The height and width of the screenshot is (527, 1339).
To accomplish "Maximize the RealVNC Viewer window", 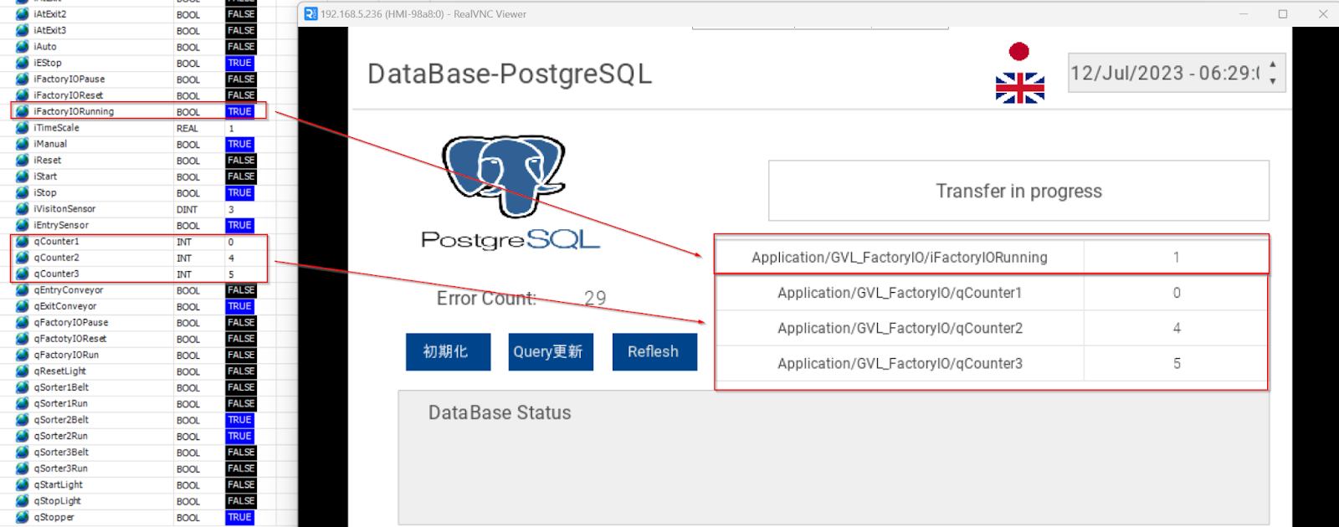I will pyautogui.click(x=1282, y=13).
